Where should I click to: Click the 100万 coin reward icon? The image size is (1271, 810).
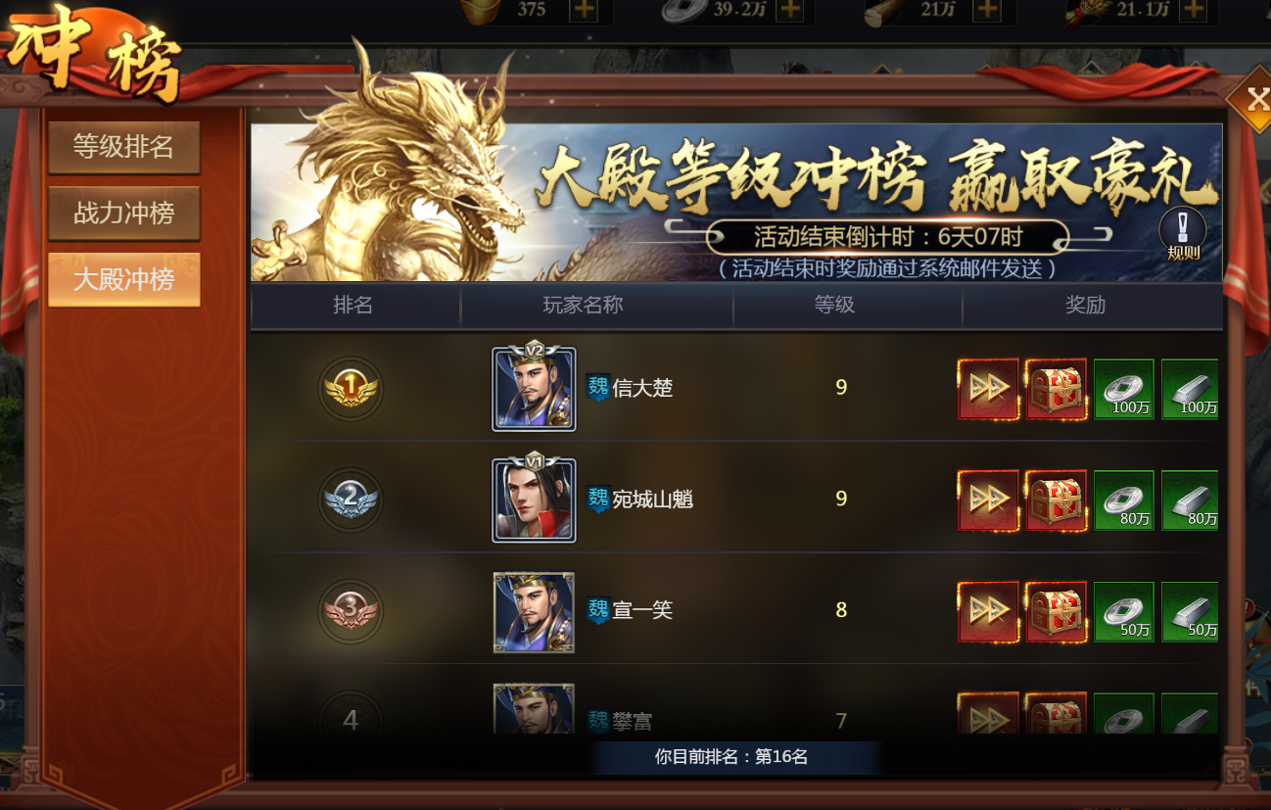click(x=1124, y=389)
